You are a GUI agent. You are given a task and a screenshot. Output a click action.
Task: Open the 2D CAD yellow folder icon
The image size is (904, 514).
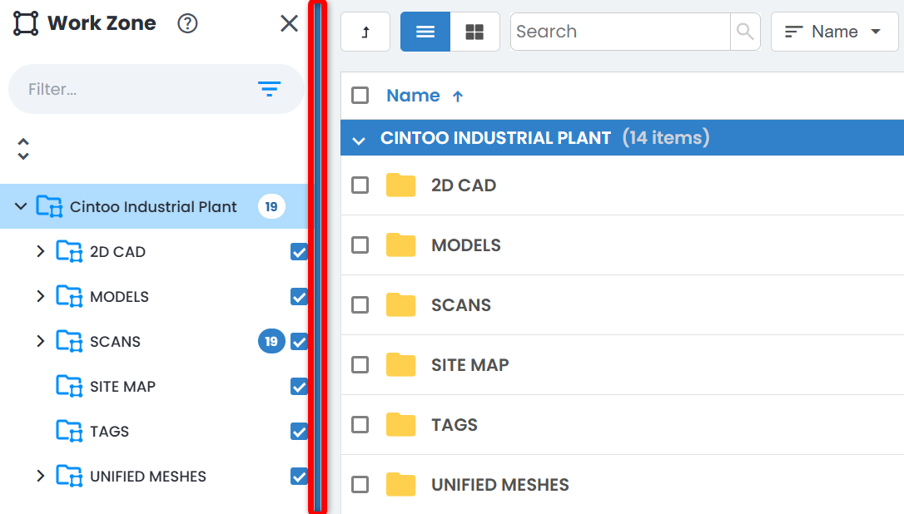pyautogui.click(x=400, y=185)
